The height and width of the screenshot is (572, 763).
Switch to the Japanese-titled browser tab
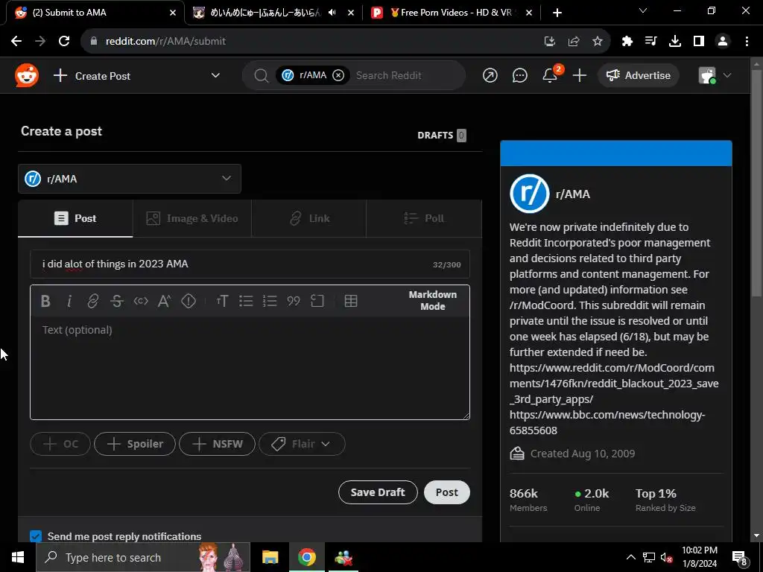tap(265, 13)
